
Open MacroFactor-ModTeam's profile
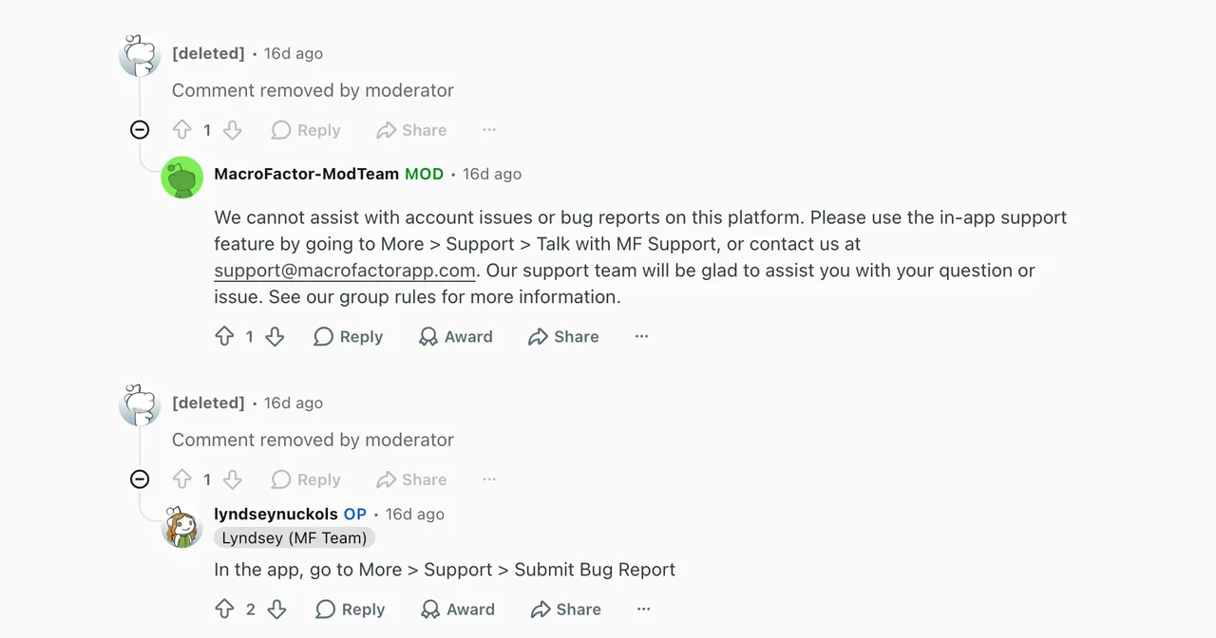pyautogui.click(x=307, y=174)
